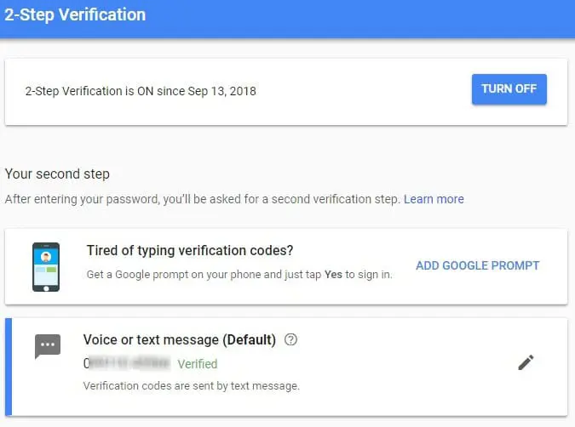Click the blue bar left of Voice card

tap(8, 367)
